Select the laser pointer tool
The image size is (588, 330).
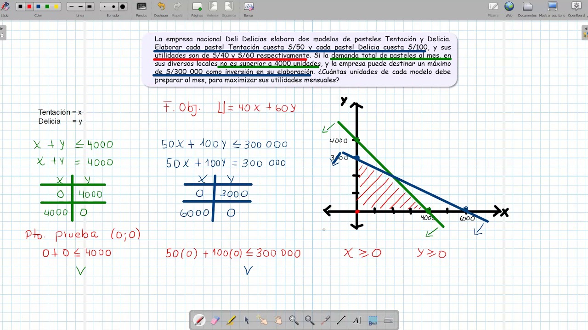pos(326,320)
